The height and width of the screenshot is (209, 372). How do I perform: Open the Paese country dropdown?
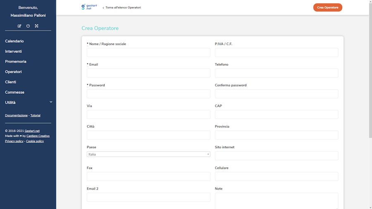click(148, 154)
